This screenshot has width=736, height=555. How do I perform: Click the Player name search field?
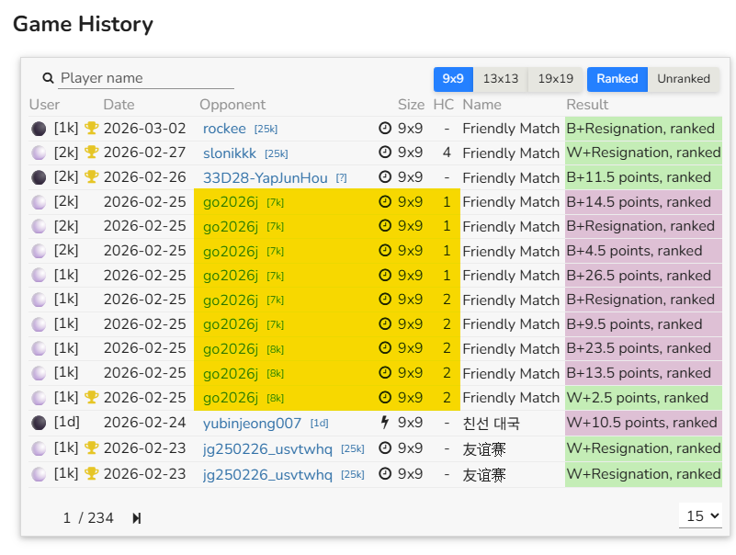(x=147, y=79)
